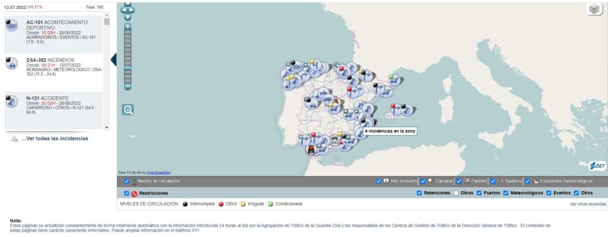608x237 pixels.
Task: Click the magnifier zoom-box tool
Action: (128, 110)
